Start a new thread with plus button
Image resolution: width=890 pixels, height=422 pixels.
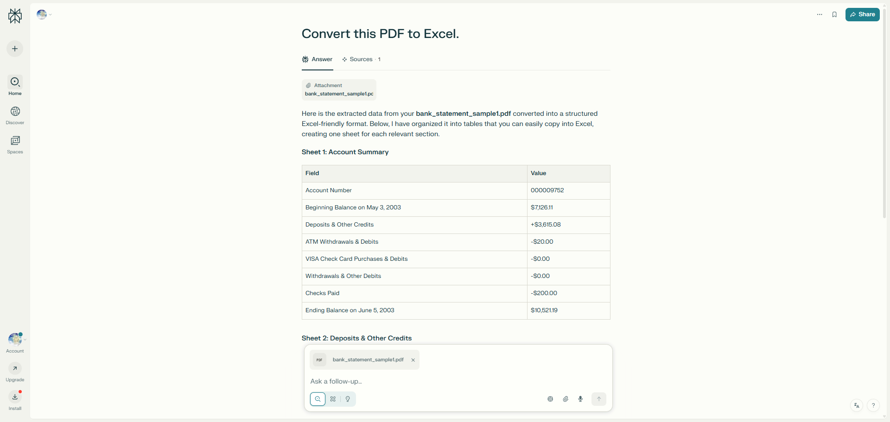(x=15, y=49)
